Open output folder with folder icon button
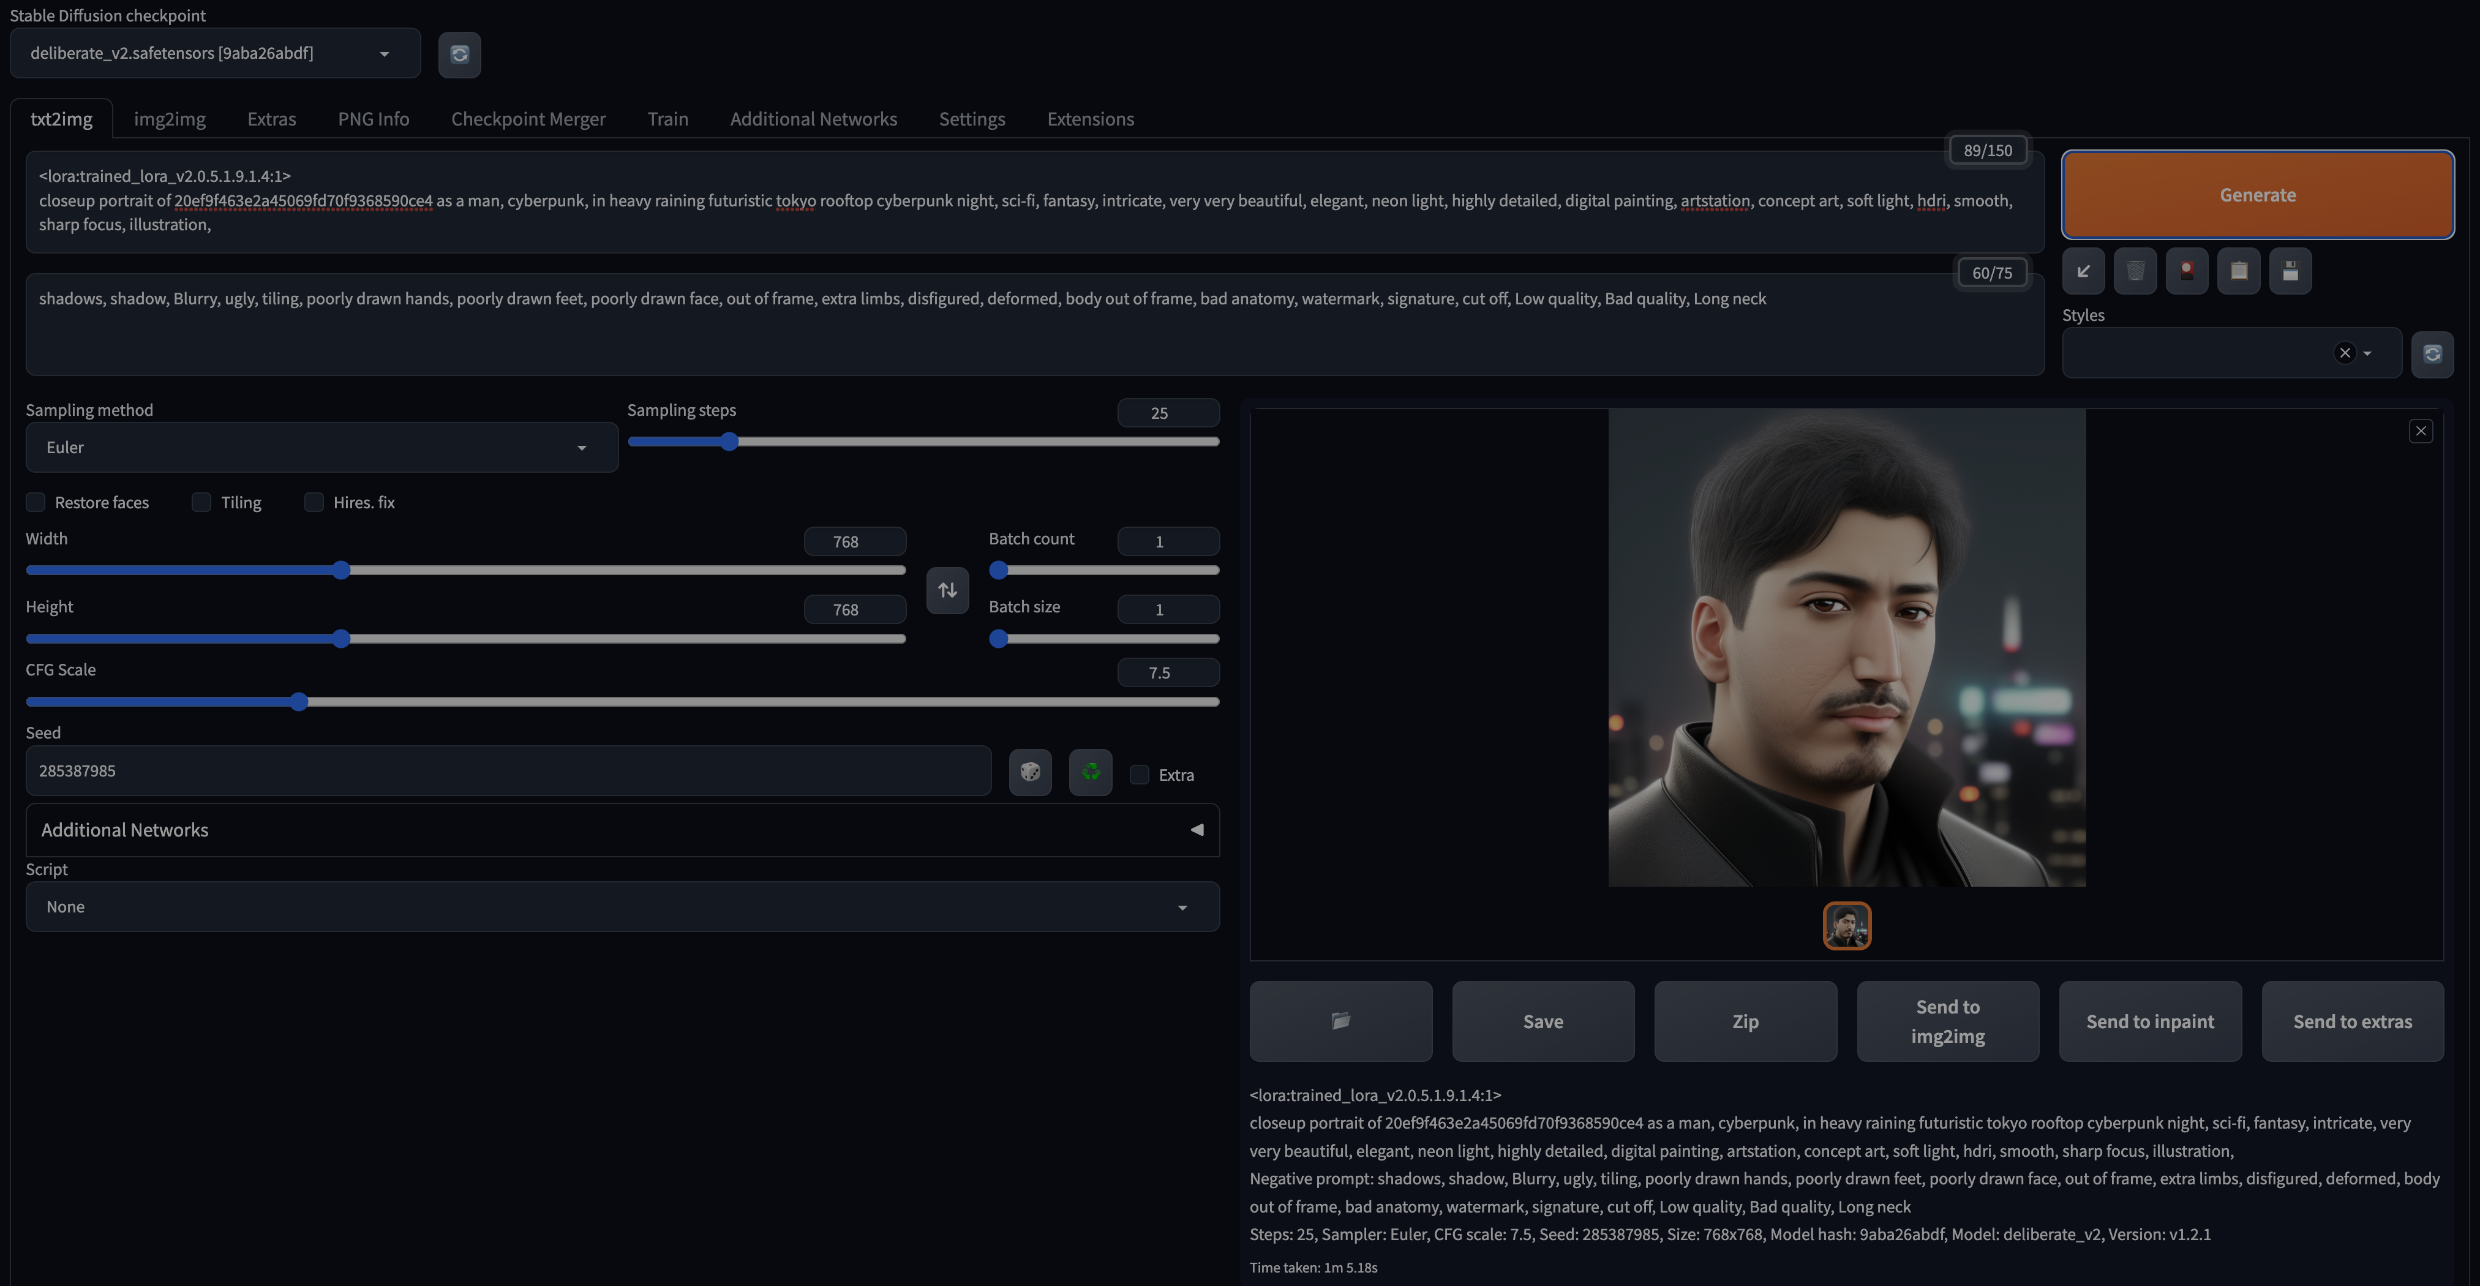 tap(1340, 1021)
